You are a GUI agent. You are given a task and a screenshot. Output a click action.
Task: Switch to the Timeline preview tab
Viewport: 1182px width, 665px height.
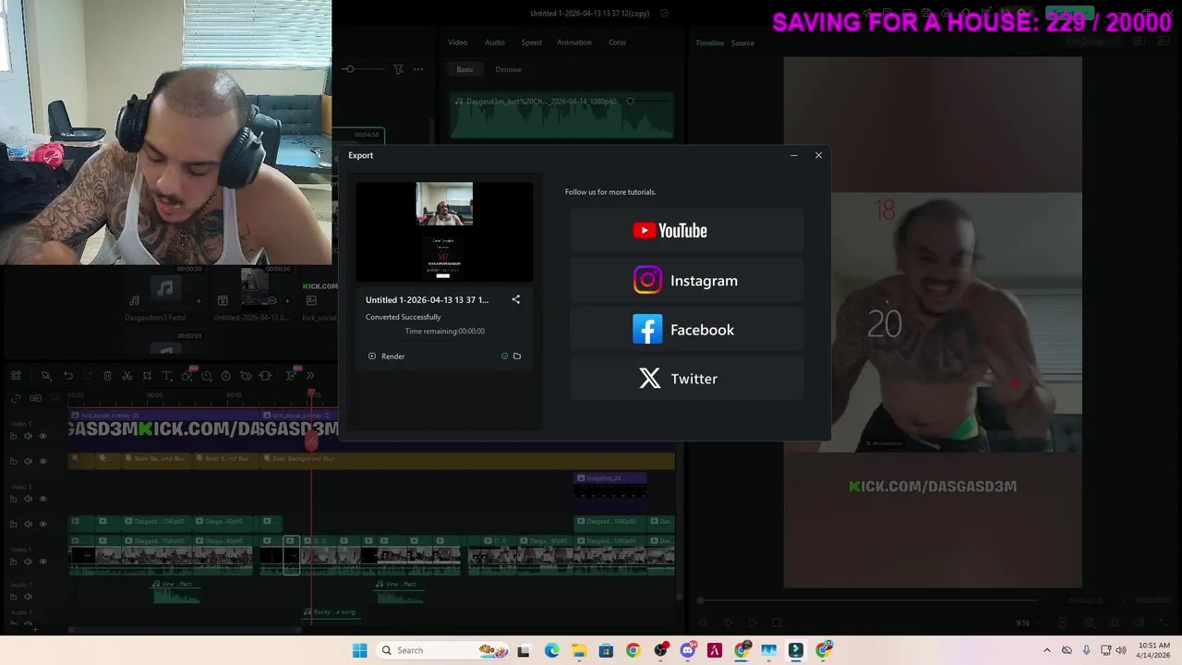point(709,43)
